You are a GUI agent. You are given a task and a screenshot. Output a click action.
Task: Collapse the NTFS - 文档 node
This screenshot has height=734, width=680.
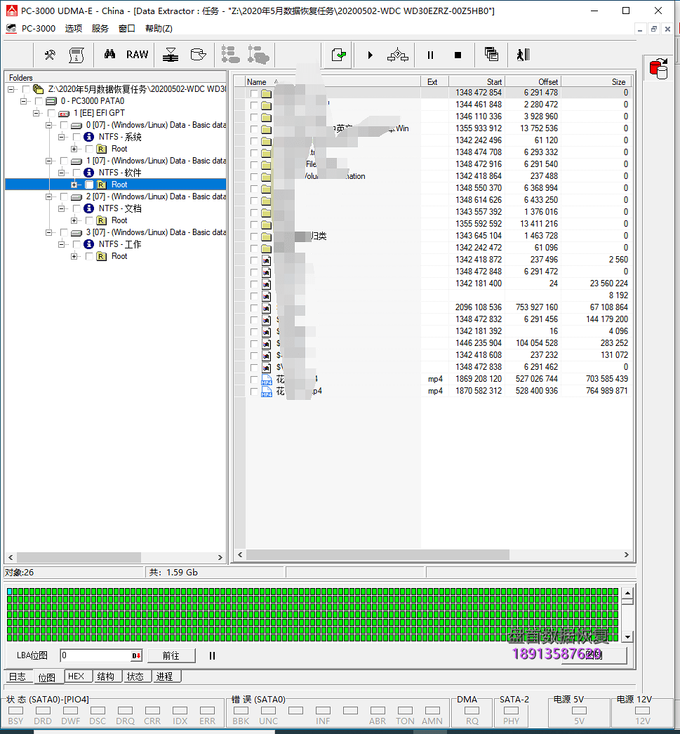point(61,208)
